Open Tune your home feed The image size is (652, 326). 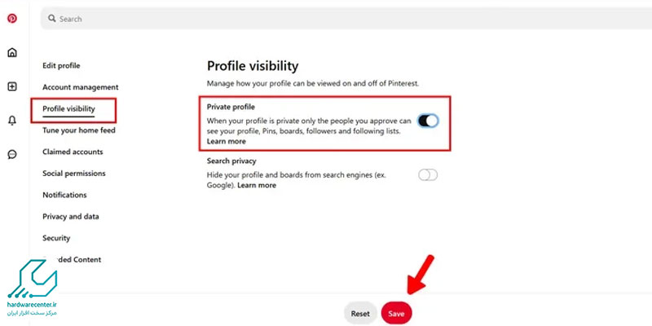pyautogui.click(x=78, y=130)
